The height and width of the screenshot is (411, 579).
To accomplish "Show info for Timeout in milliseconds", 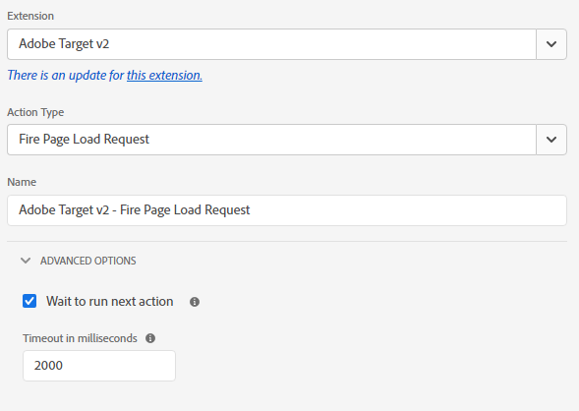I will pyautogui.click(x=150, y=338).
